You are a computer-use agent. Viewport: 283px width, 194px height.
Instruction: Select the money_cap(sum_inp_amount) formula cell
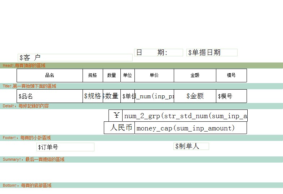pyautogui.click(x=190, y=128)
